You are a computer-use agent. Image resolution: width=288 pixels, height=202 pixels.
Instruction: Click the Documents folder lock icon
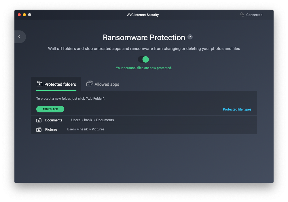(39, 120)
